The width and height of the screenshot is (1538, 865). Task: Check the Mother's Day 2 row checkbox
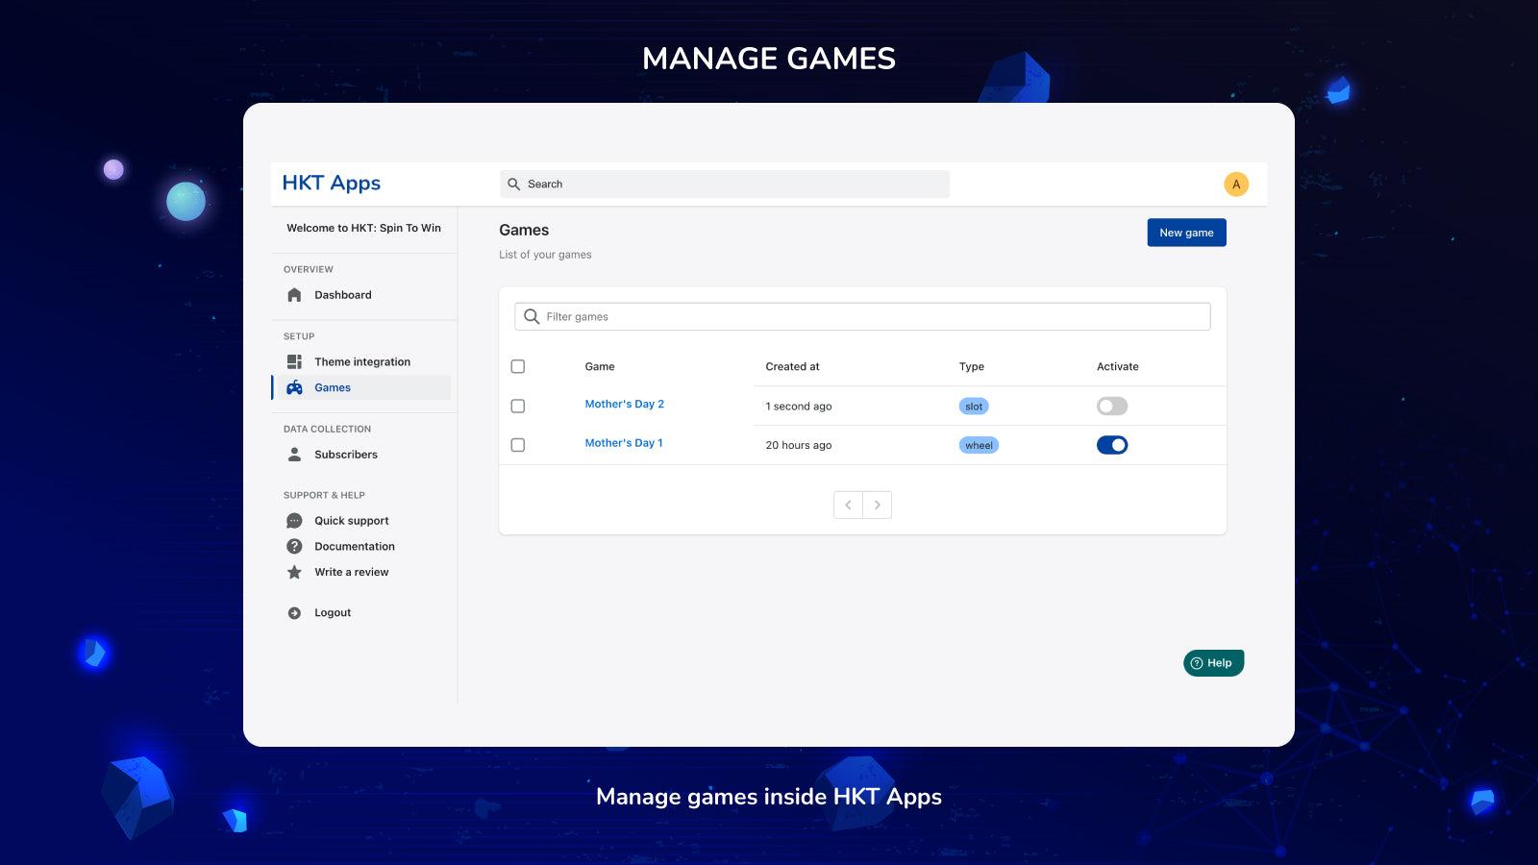[x=518, y=406]
